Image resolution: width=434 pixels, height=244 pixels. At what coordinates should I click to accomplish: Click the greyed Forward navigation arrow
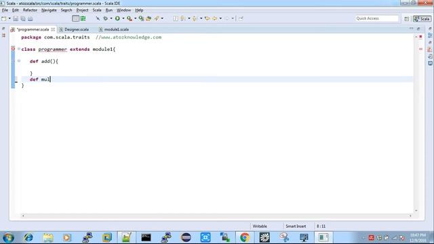227,18
